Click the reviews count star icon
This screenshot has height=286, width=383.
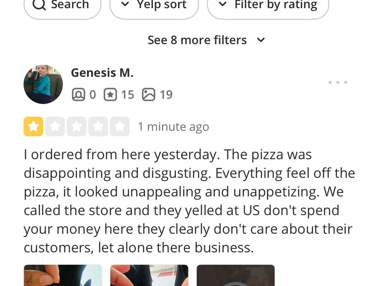[x=110, y=95]
